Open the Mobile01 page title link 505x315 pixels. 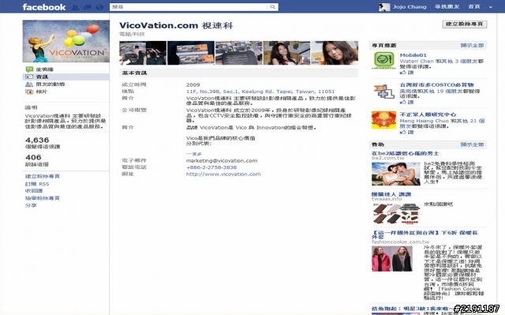(x=413, y=55)
